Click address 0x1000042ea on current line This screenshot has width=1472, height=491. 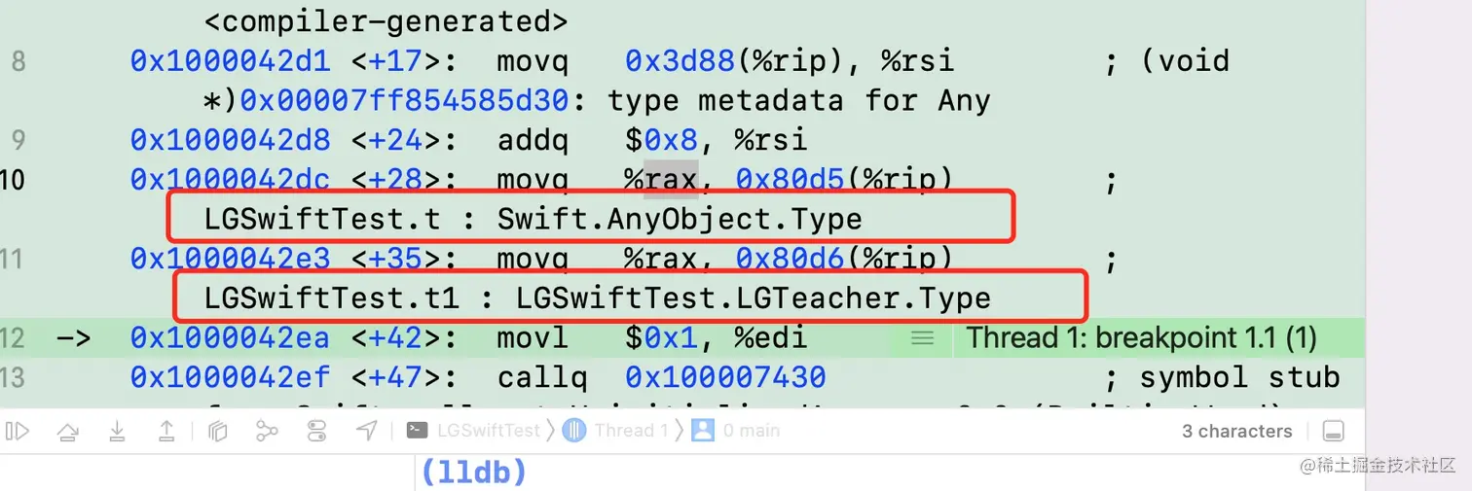click(230, 338)
